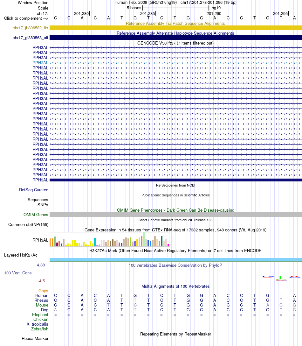This screenshot has width=302, height=346.
Task: Open the 'Reference Assembly Fix Patch Sequence Alignments' track title
Action: tap(175, 23)
